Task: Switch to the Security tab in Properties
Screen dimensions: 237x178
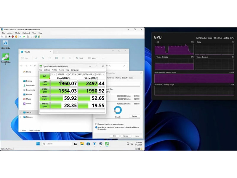Action: [x=125, y=78]
